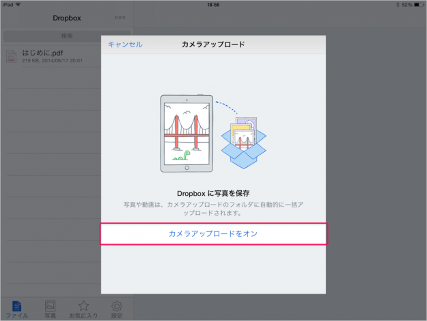
Task: Tap the Wi-Fi icon in the status bar
Action: pos(18,5)
